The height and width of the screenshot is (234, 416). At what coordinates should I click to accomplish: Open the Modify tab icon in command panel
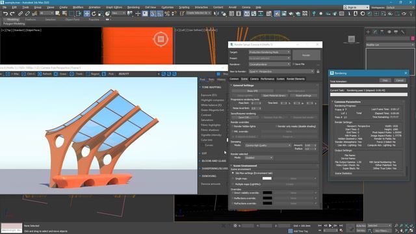click(x=375, y=32)
